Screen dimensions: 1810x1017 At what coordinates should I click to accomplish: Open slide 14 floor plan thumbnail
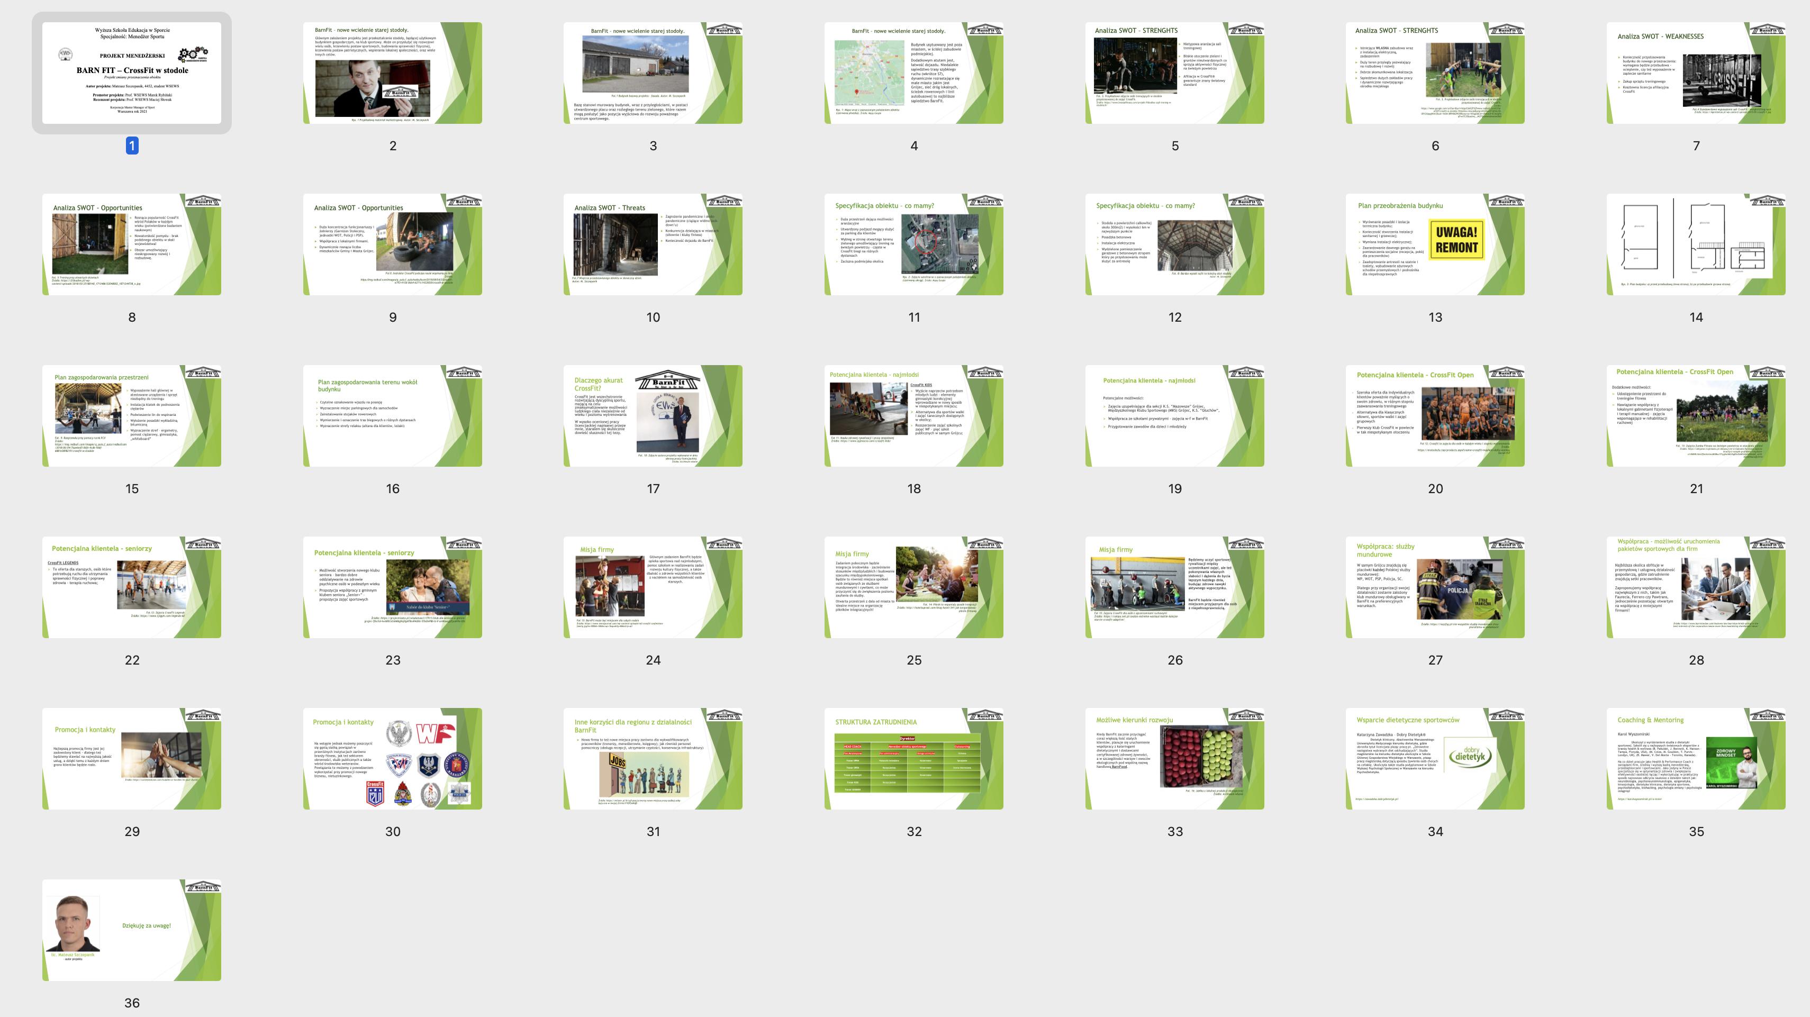[1696, 244]
